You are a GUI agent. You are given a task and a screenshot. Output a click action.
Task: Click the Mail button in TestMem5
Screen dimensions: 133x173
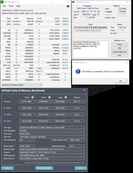120,48
